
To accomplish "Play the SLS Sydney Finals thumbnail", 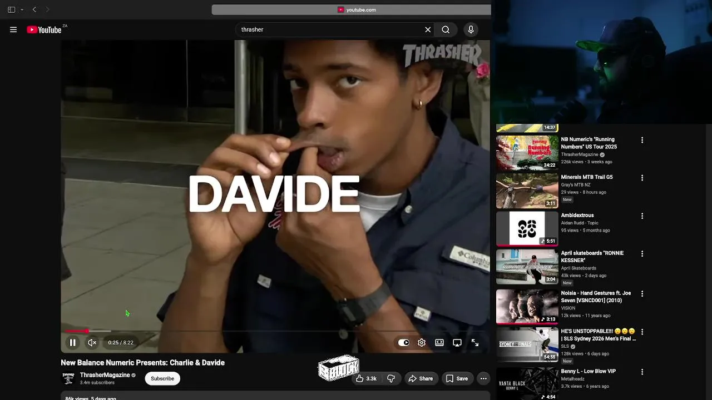I will point(527,344).
